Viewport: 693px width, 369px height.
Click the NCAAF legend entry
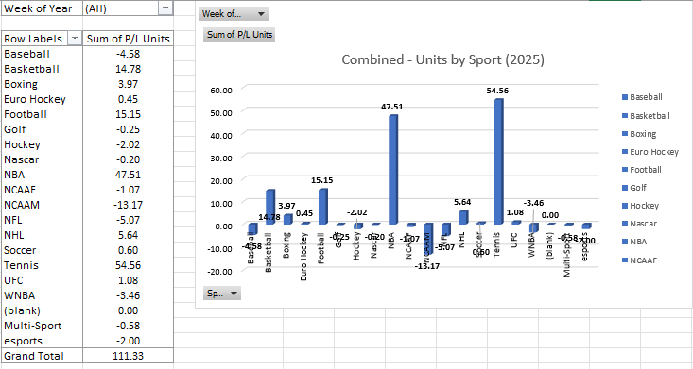tap(639, 260)
